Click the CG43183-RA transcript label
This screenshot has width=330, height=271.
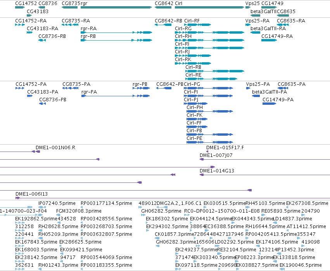point(43,29)
